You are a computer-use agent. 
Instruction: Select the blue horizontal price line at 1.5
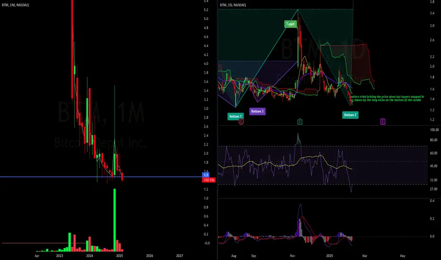(101, 177)
